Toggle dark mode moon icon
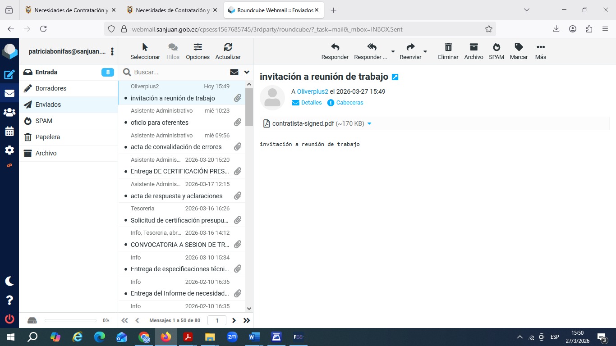 pyautogui.click(x=9, y=281)
